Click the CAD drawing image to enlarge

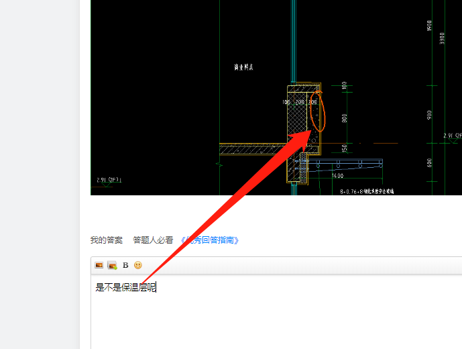point(276,97)
